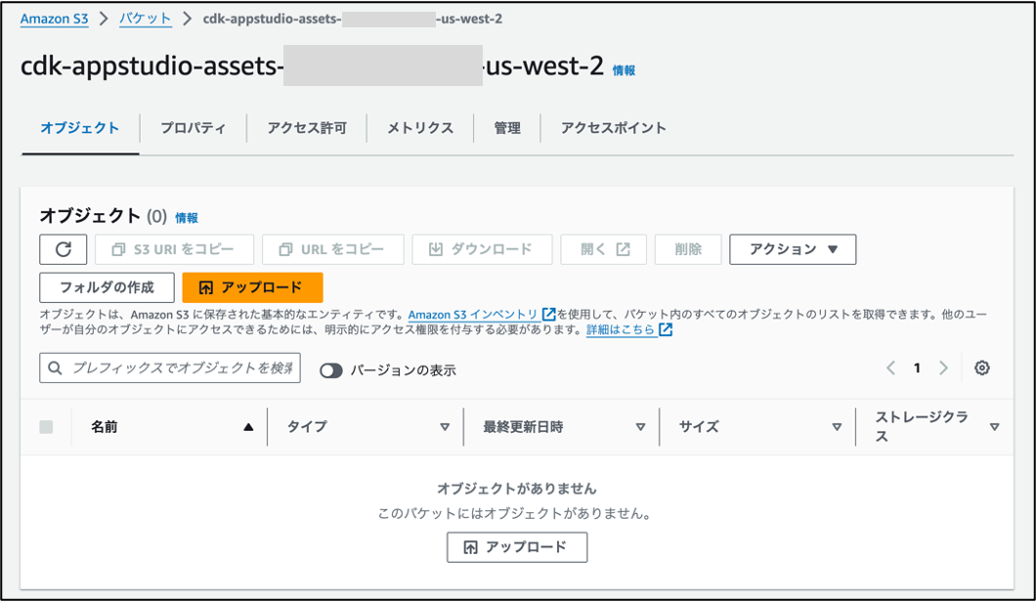Open バケット breadcrumb link
Viewport: 1036px width, 602px height.
point(146,19)
